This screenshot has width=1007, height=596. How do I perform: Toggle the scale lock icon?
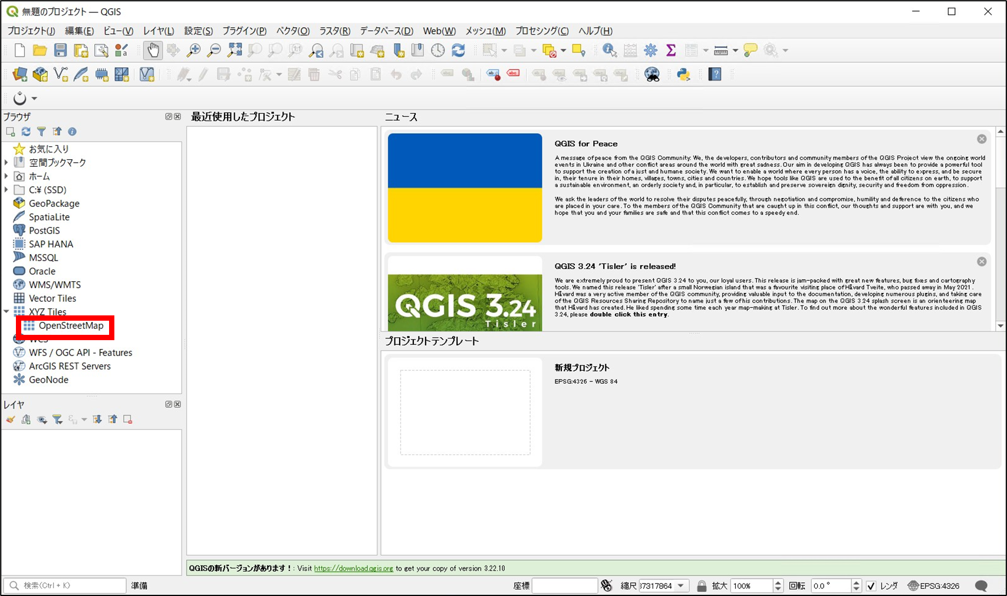click(702, 586)
